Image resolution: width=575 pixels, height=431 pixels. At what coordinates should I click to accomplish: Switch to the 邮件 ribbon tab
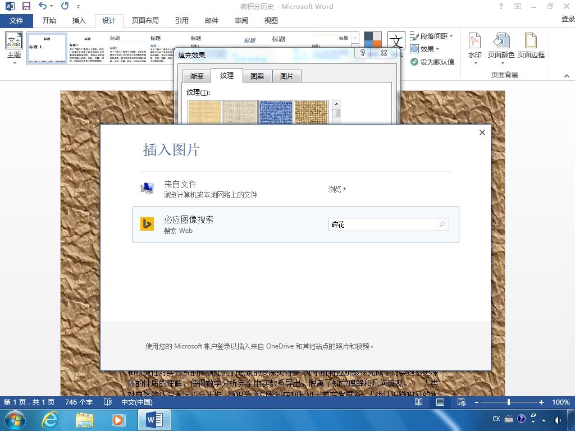coord(212,21)
